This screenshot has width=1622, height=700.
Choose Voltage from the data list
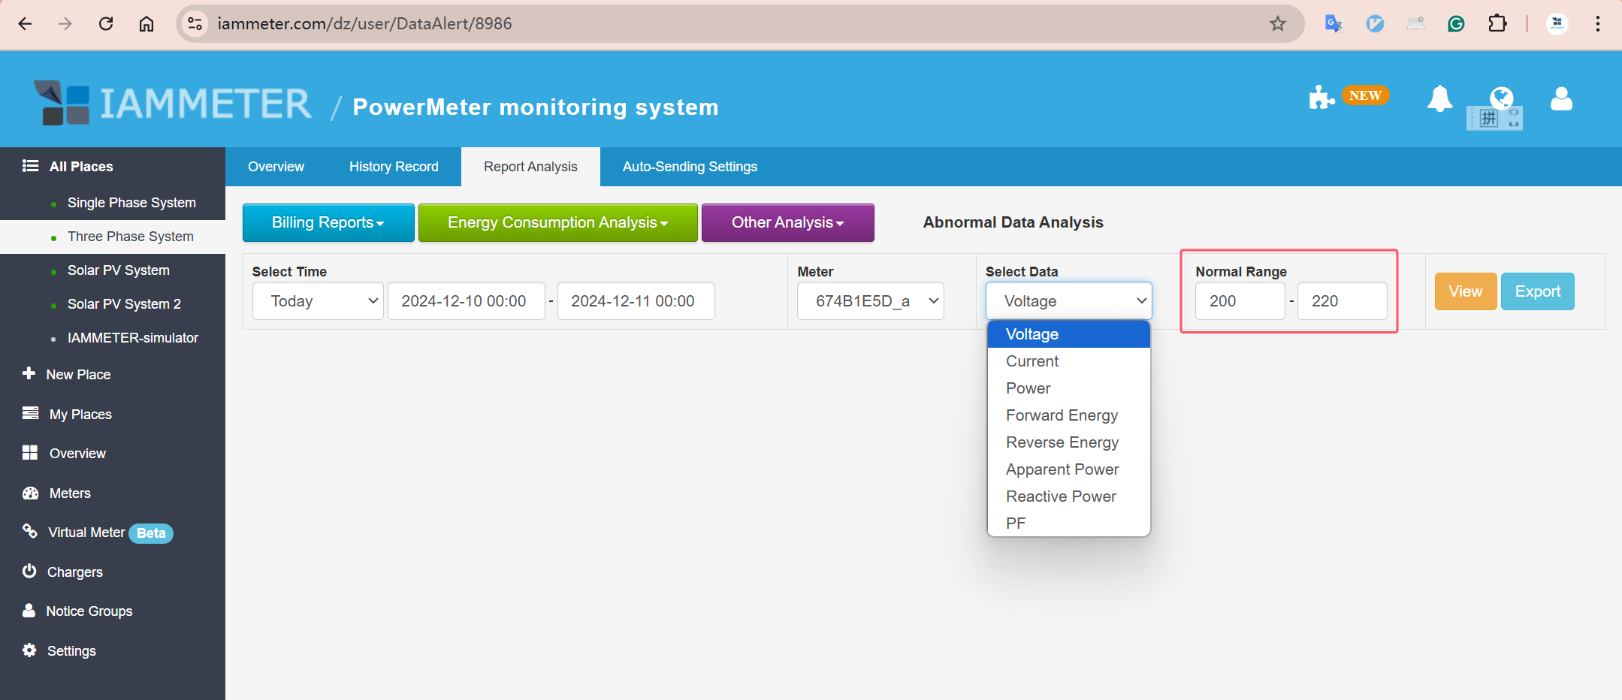pyautogui.click(x=1068, y=334)
